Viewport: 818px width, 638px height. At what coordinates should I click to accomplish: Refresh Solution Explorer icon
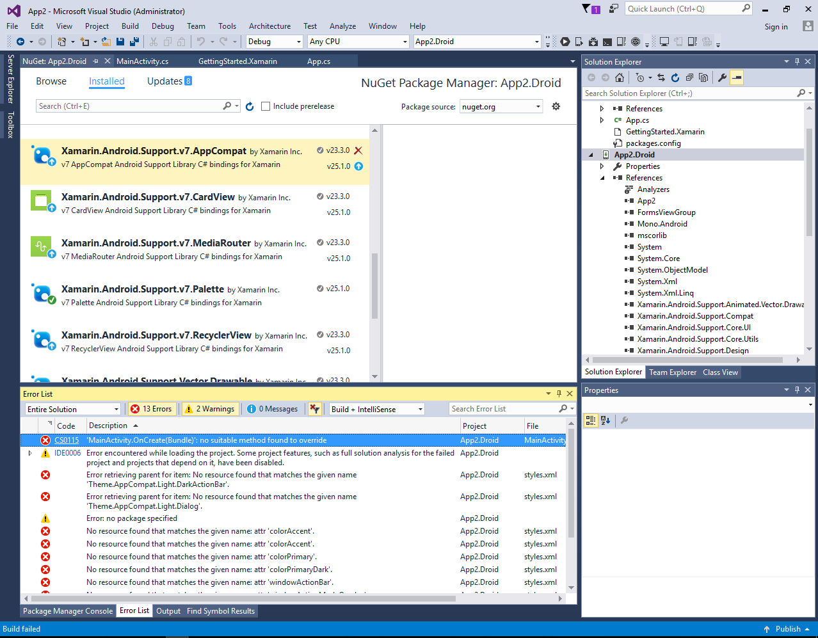click(675, 77)
